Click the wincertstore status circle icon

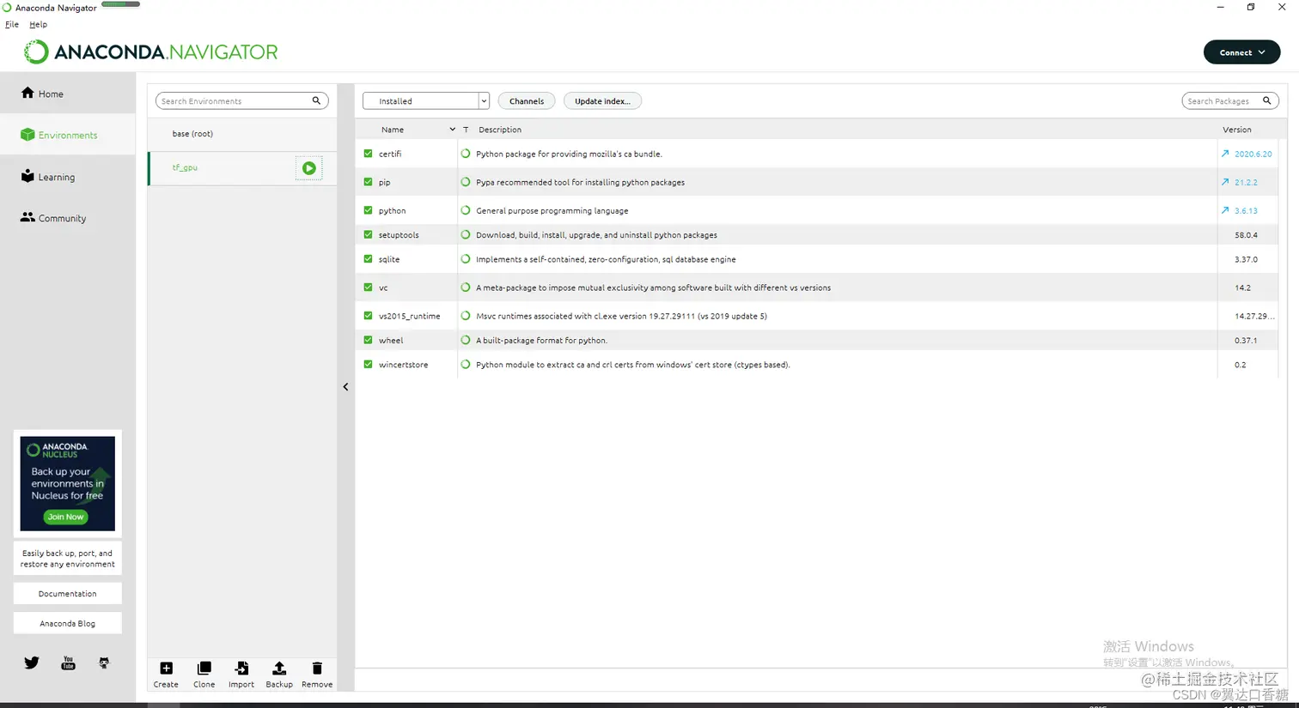point(466,364)
